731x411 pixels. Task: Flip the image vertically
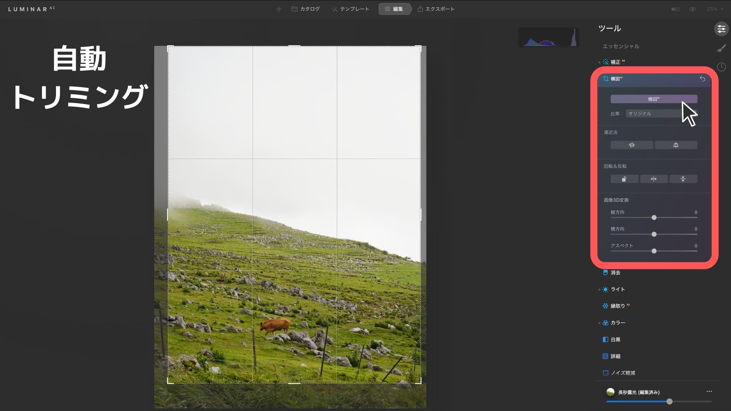(683, 179)
